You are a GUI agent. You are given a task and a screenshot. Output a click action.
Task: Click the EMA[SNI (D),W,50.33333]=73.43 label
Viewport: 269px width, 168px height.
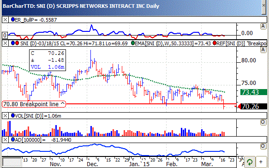click(x=173, y=43)
